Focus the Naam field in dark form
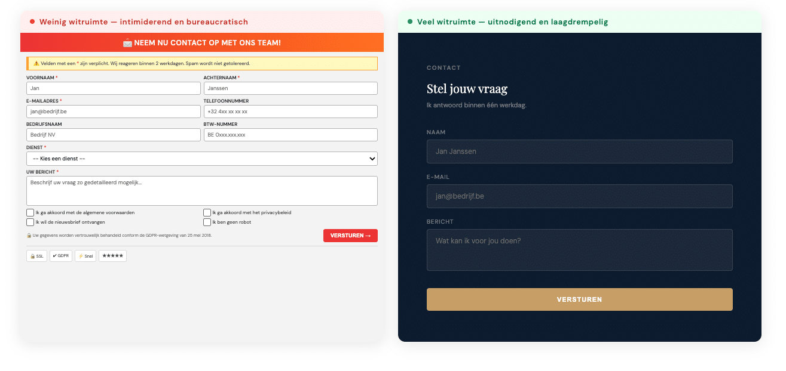 coord(579,152)
